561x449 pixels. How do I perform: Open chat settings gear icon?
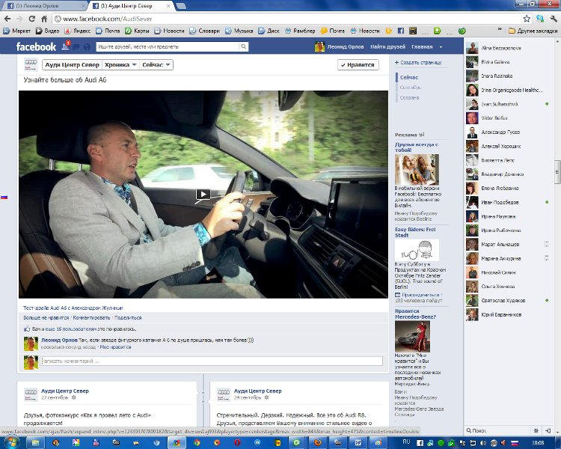pos(536,430)
